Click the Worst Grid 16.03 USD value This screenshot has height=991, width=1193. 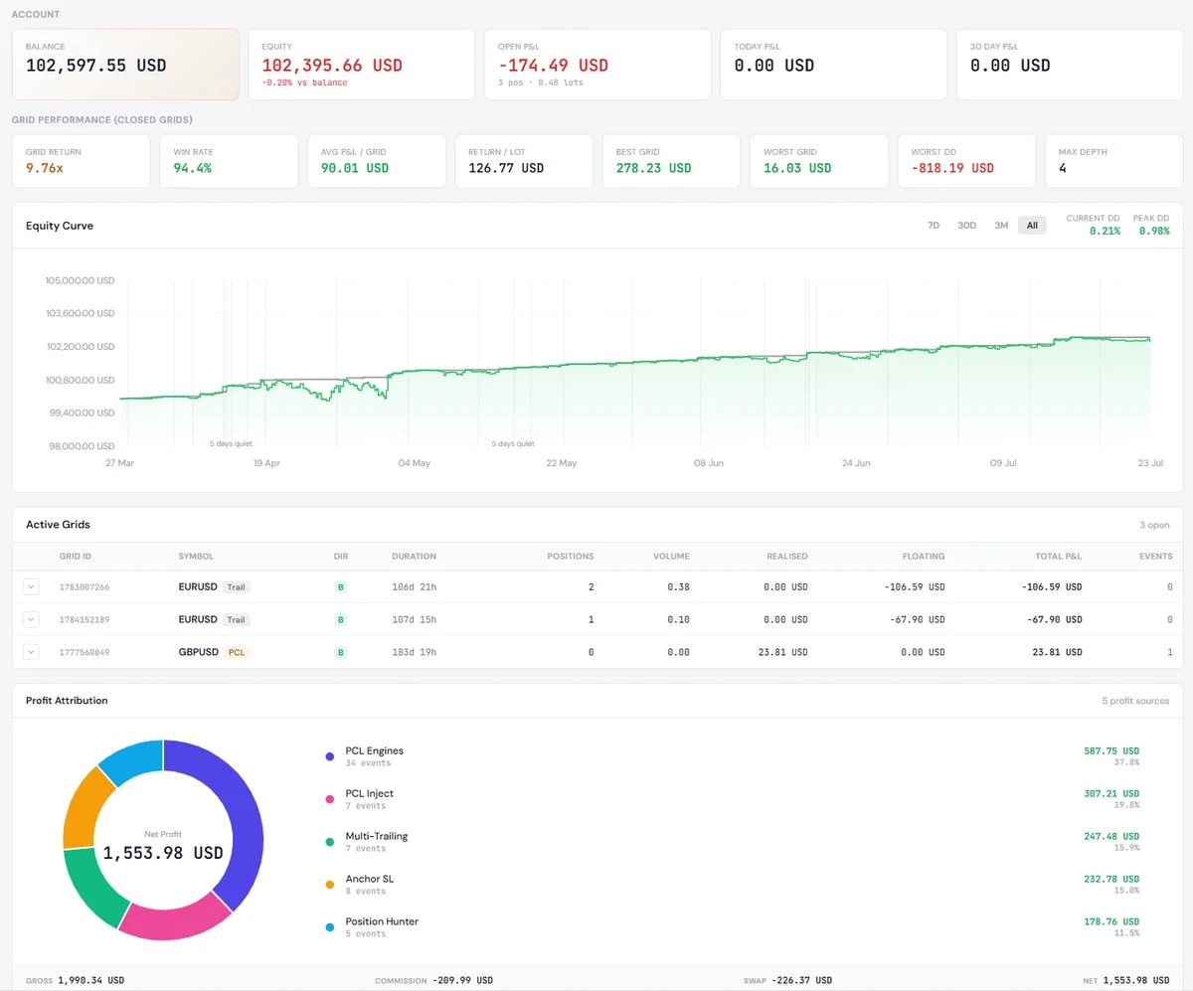click(x=797, y=168)
